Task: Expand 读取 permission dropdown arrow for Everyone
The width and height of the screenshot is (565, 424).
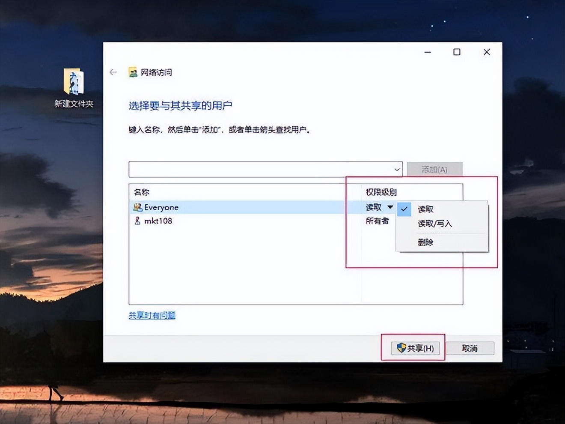Action: coord(390,207)
